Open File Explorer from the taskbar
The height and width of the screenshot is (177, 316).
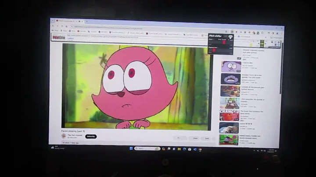[x=179, y=149]
